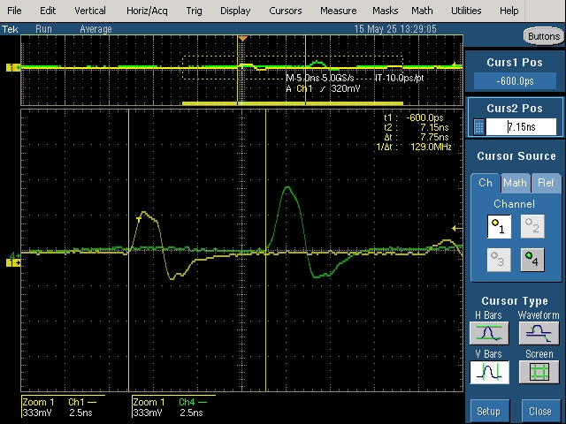The width and height of the screenshot is (566, 424).
Task: Select the Screen cursor type icon
Action: pyautogui.click(x=539, y=372)
